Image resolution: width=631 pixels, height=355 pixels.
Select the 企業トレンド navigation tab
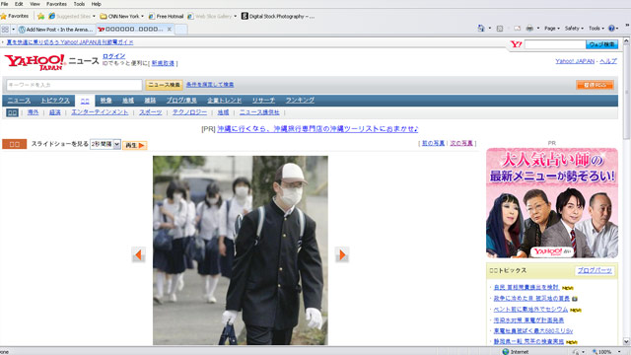point(224,101)
